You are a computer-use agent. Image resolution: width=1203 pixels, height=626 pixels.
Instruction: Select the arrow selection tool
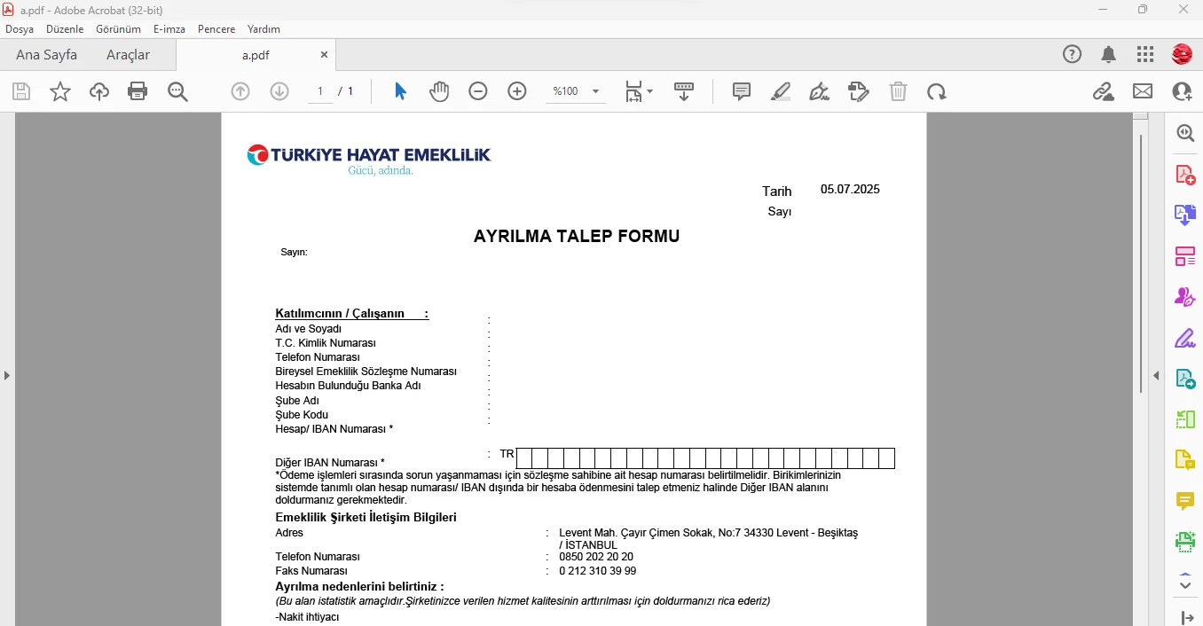pos(400,91)
